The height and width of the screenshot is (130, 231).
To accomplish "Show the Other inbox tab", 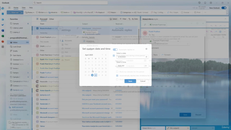I will pos(51,19).
